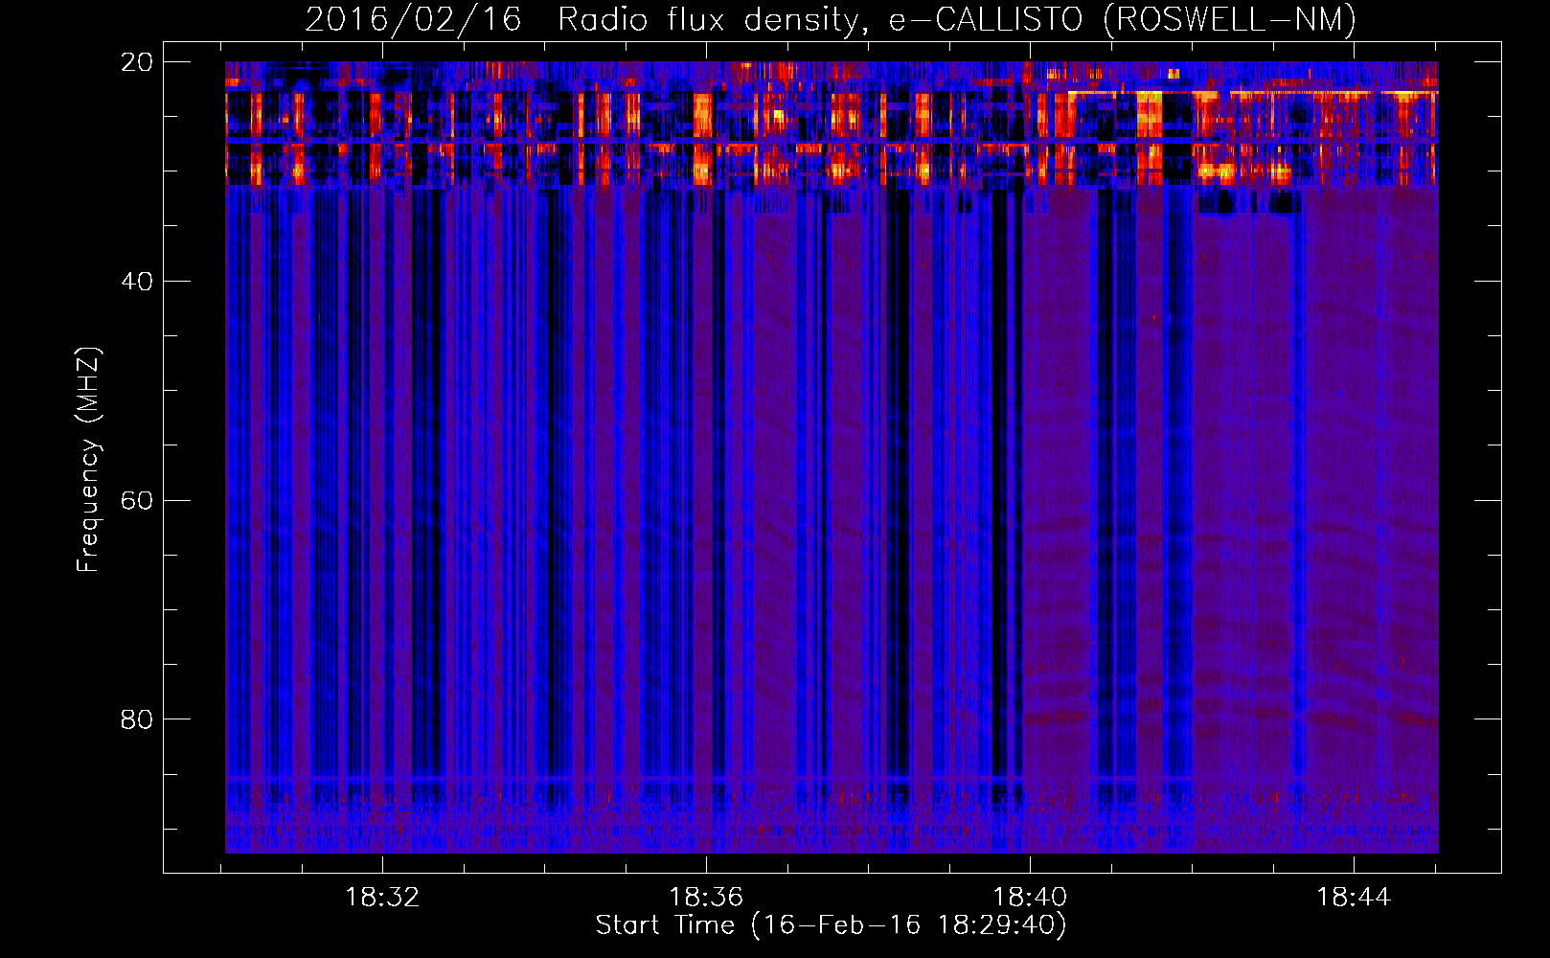Click the 40 frequency tick label

[137, 282]
